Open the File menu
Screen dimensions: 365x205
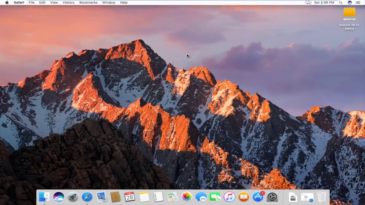[31, 3]
